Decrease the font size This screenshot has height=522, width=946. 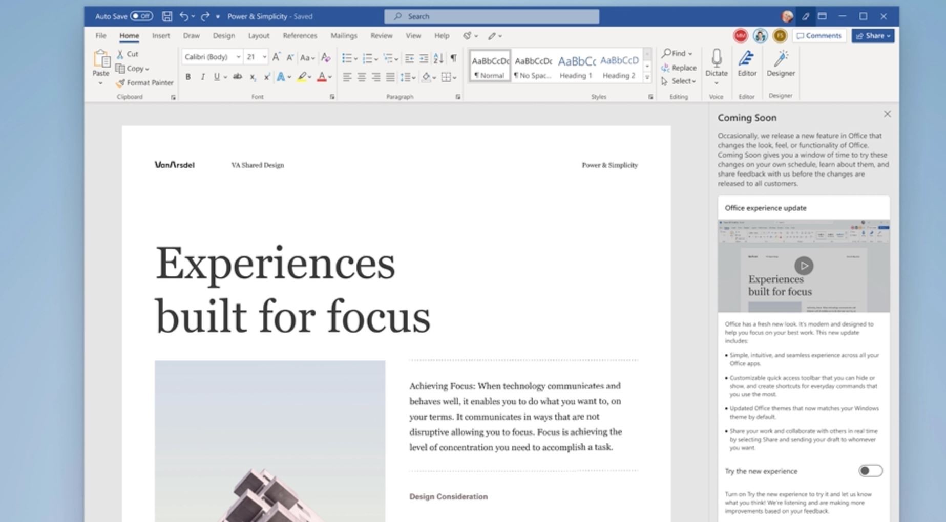click(x=290, y=57)
